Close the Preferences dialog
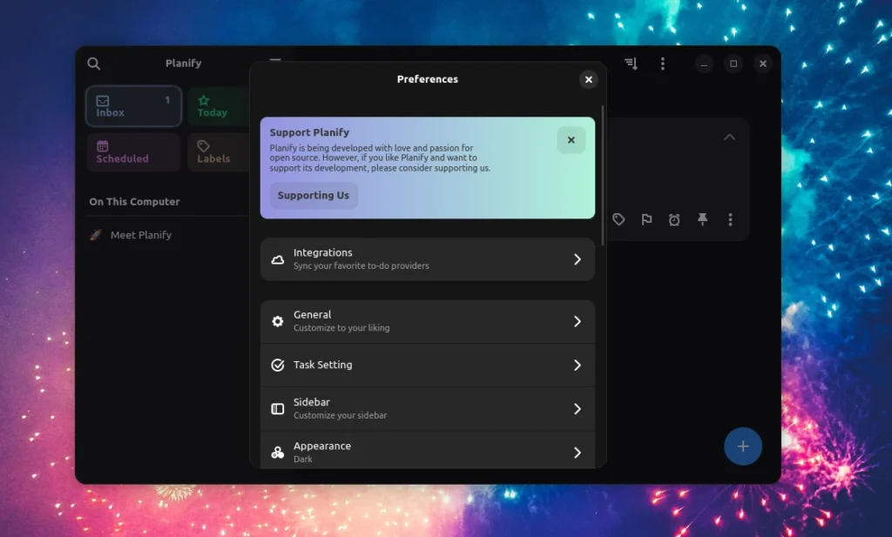 coord(589,79)
